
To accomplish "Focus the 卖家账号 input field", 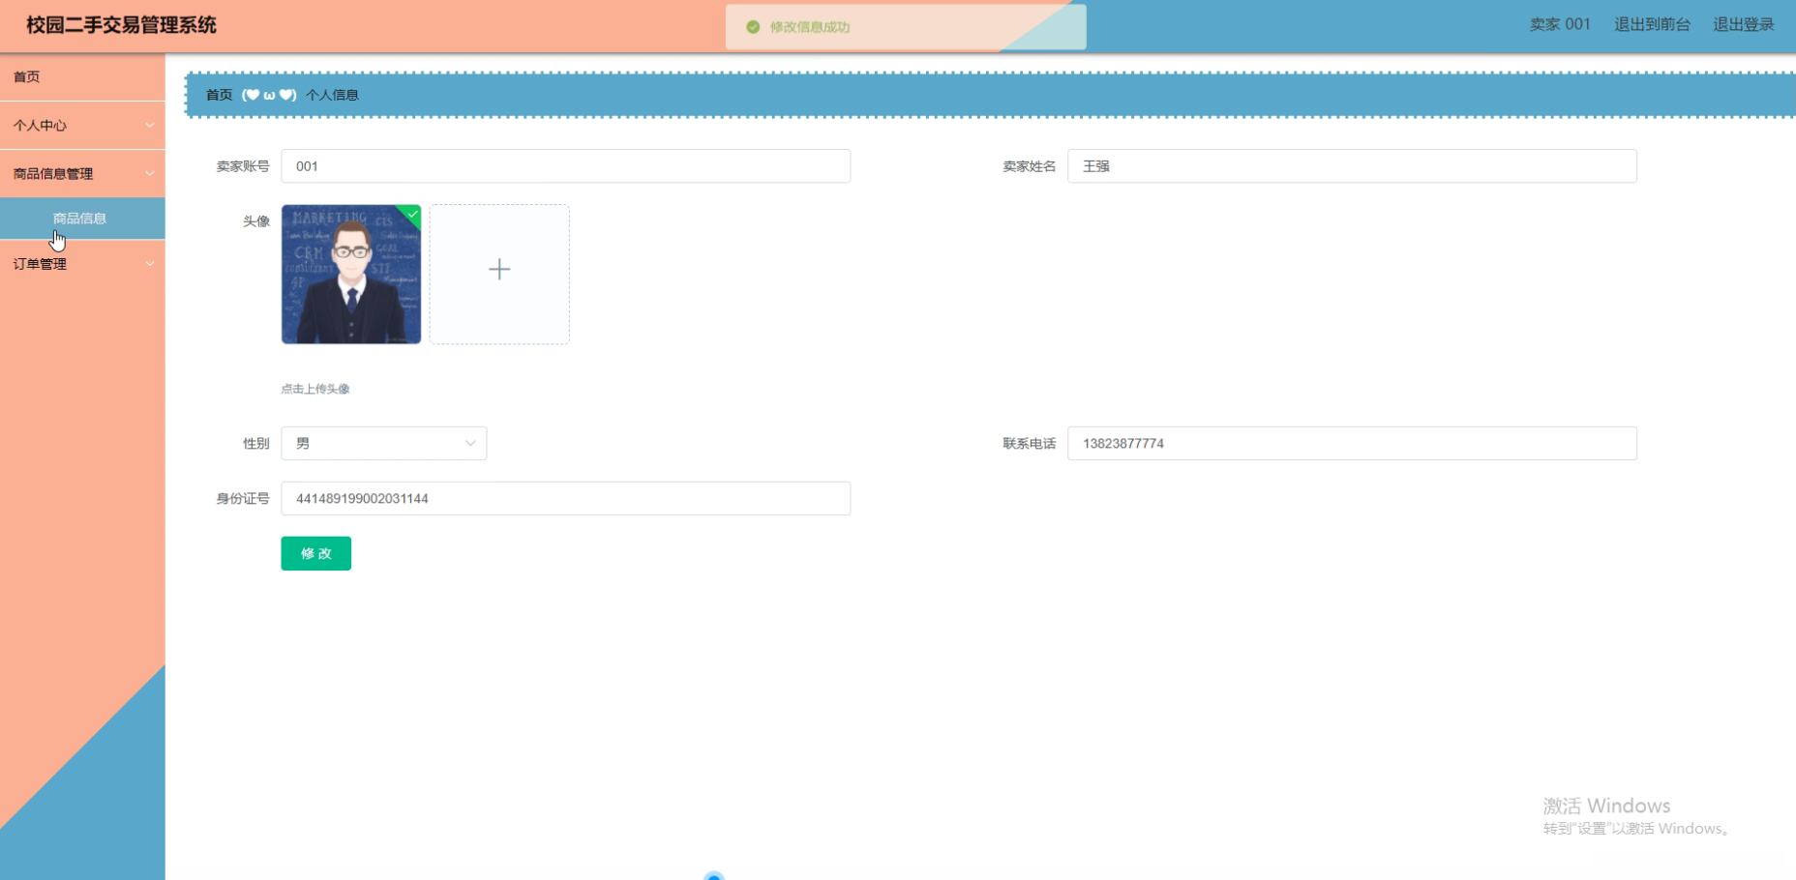I will 566,166.
